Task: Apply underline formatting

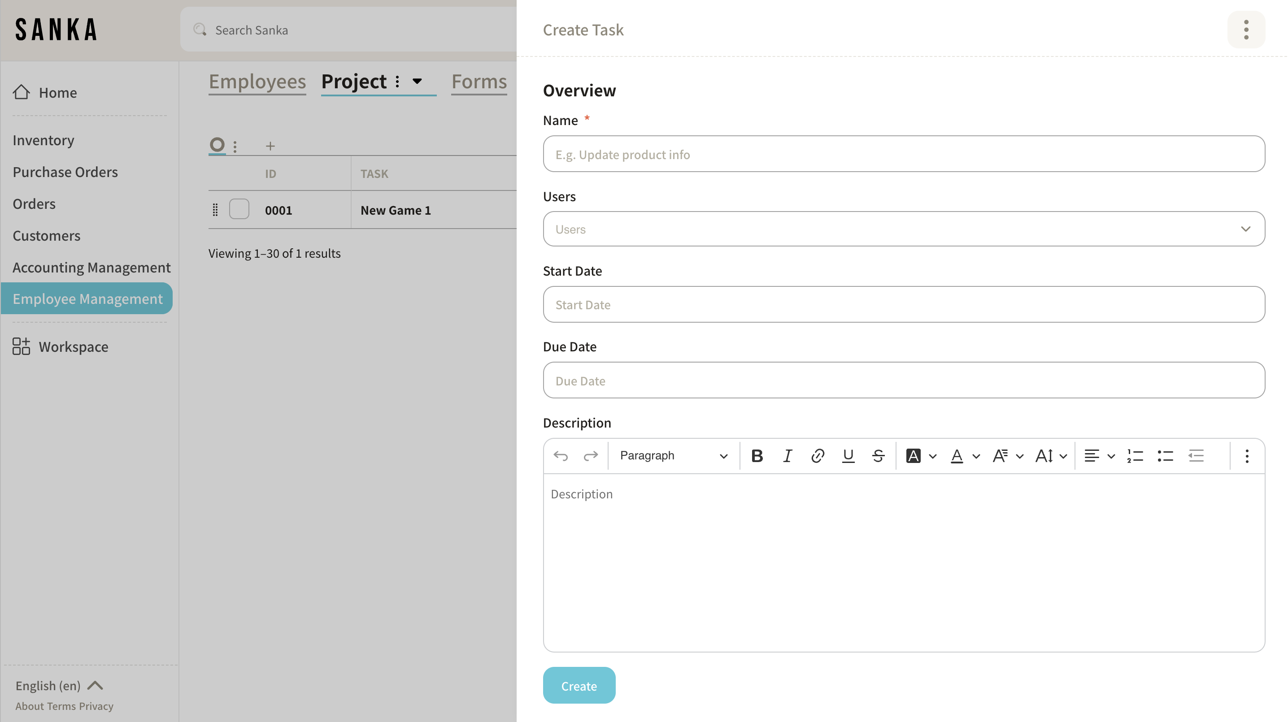Action: point(848,456)
